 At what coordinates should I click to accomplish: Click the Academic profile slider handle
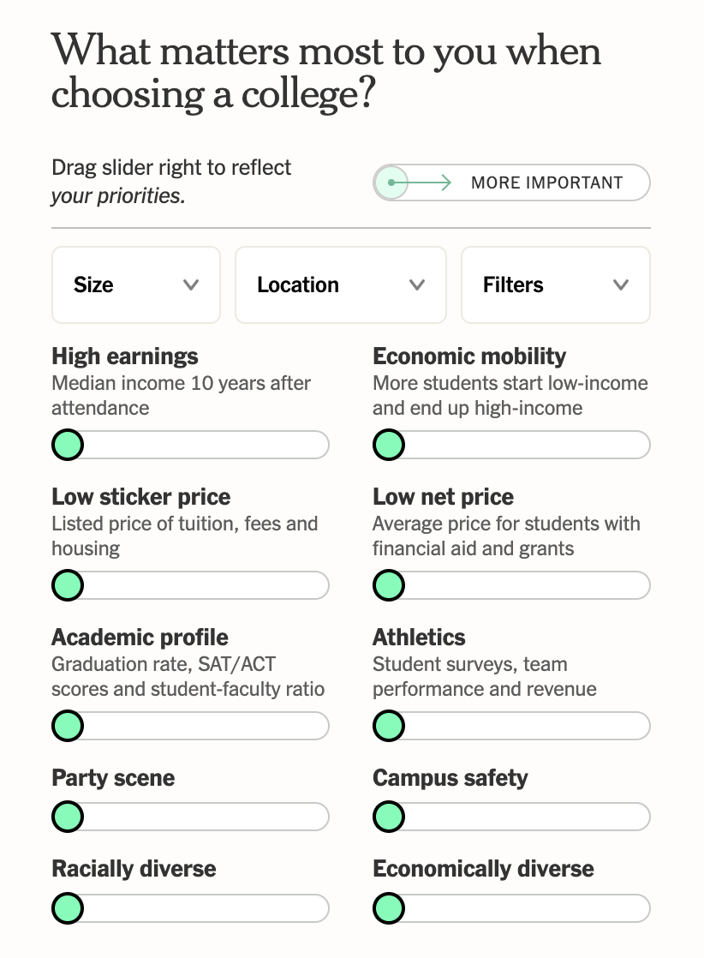pyautogui.click(x=68, y=726)
